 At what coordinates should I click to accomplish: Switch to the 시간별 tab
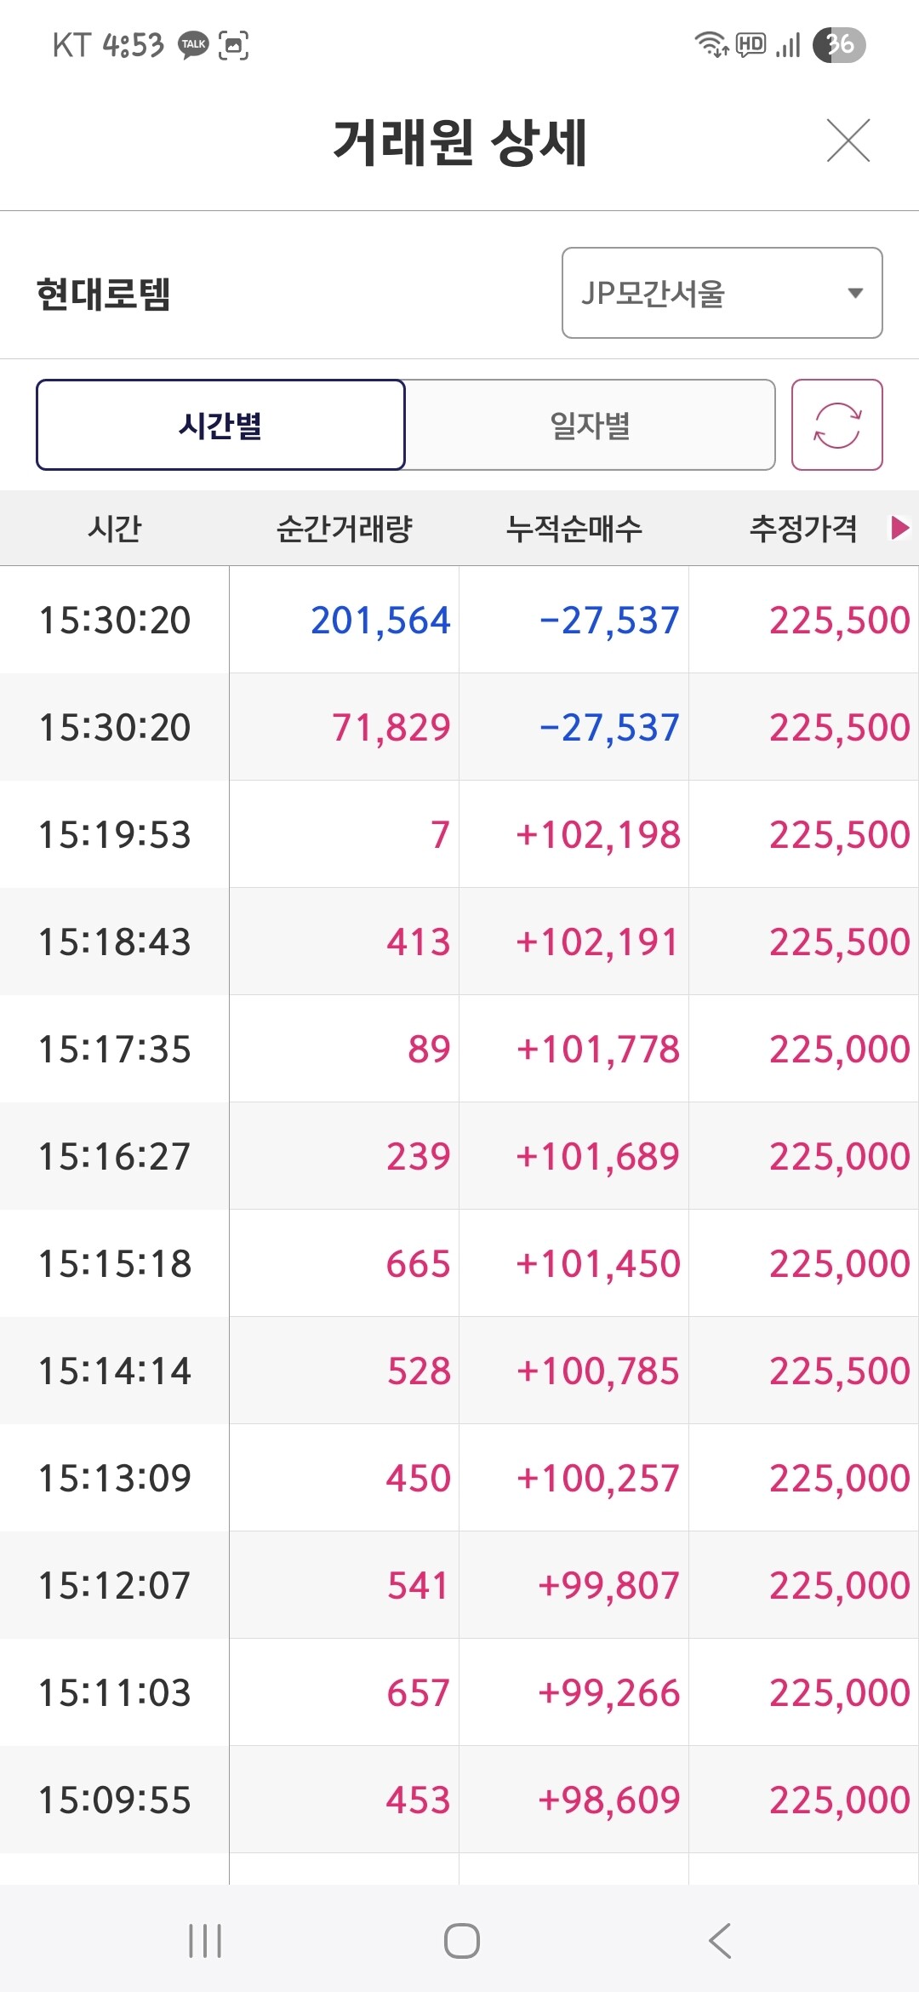pyautogui.click(x=220, y=425)
